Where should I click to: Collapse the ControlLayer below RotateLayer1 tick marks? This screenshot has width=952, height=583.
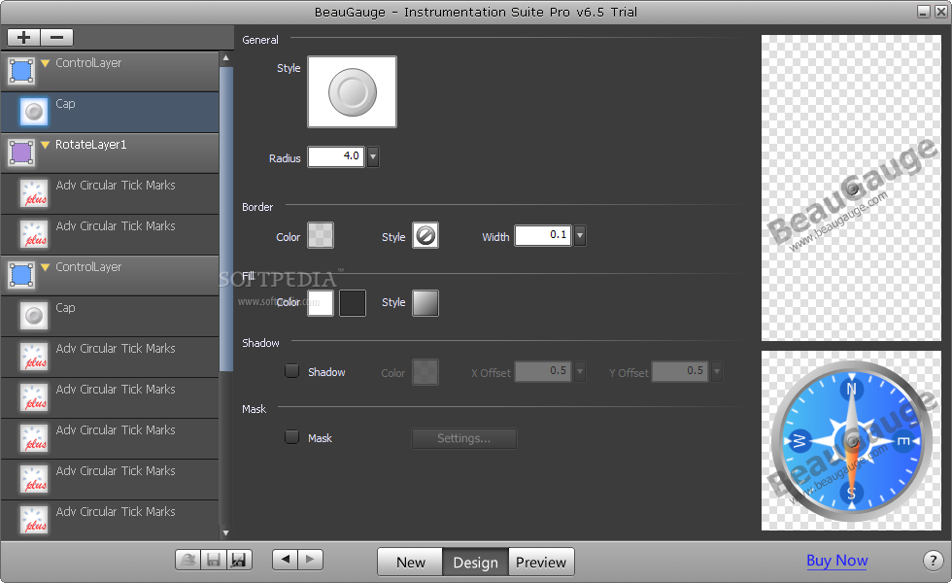45,267
